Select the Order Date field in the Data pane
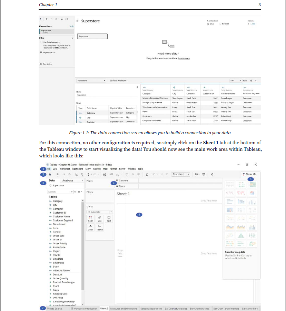The image size is (286, 311). click(59, 236)
